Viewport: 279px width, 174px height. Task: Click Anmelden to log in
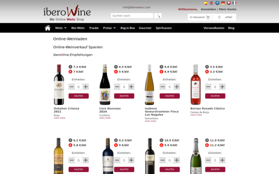click(208, 9)
